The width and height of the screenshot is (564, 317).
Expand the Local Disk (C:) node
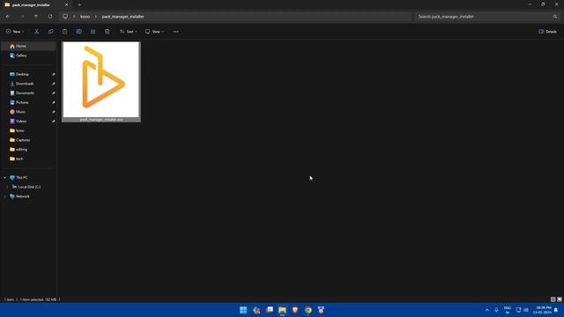[7, 187]
